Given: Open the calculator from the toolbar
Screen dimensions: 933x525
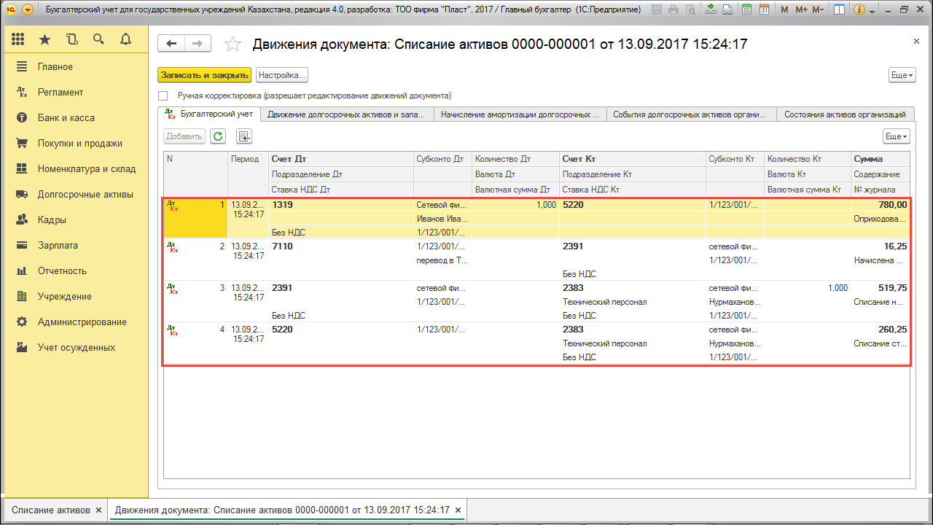Looking at the screenshot, I should [x=748, y=9].
